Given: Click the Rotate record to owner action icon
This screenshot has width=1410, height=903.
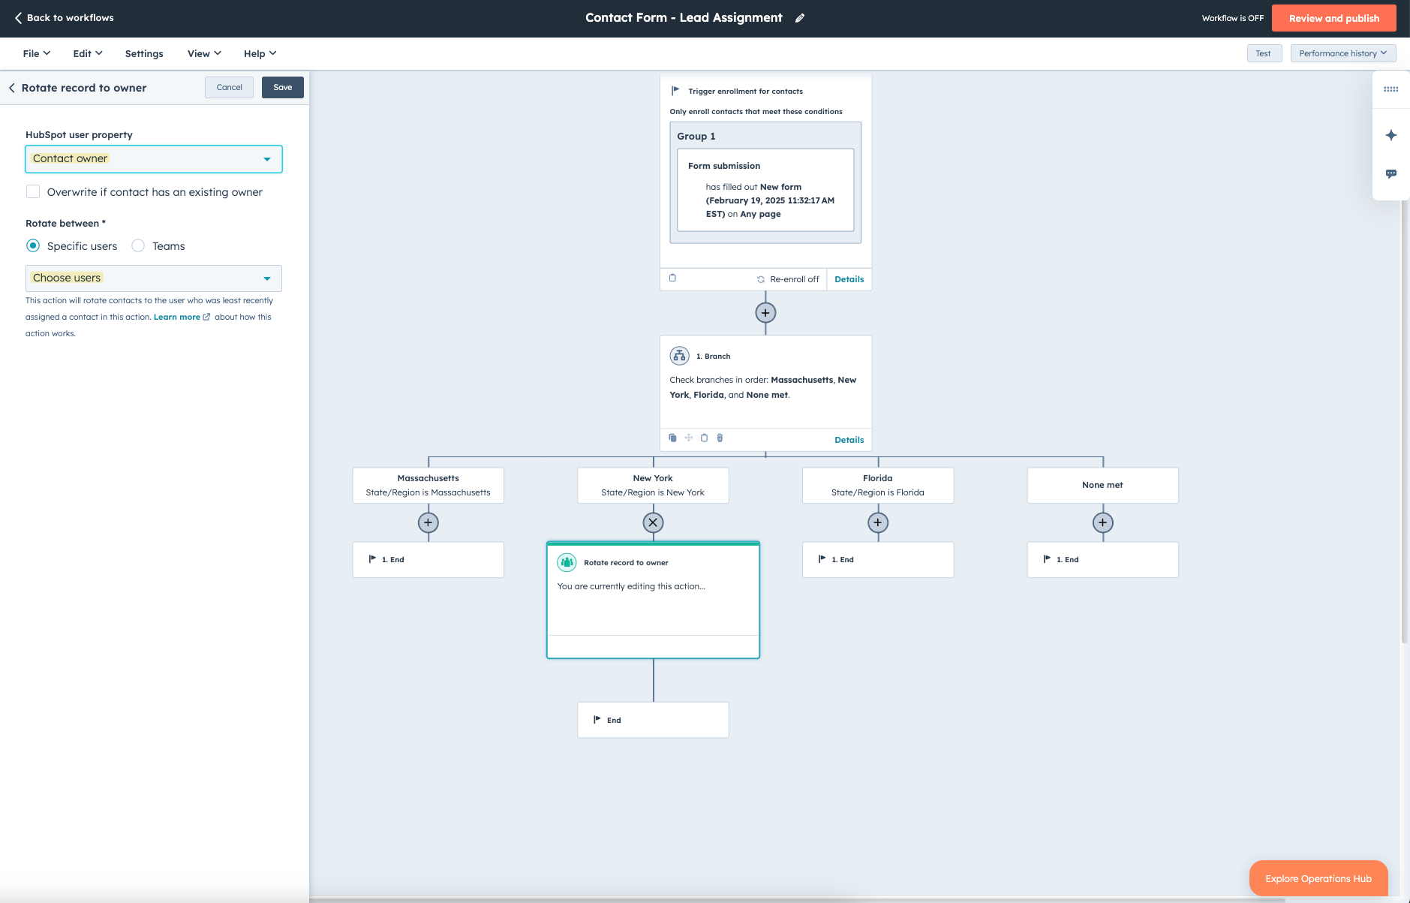Looking at the screenshot, I should coord(567,562).
